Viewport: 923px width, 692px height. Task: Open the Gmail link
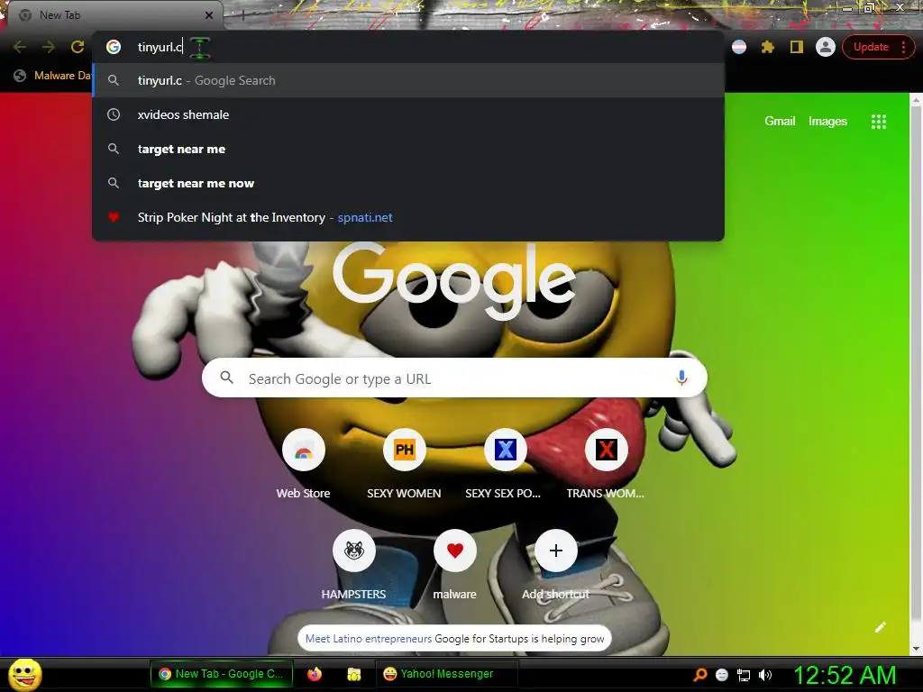click(780, 122)
